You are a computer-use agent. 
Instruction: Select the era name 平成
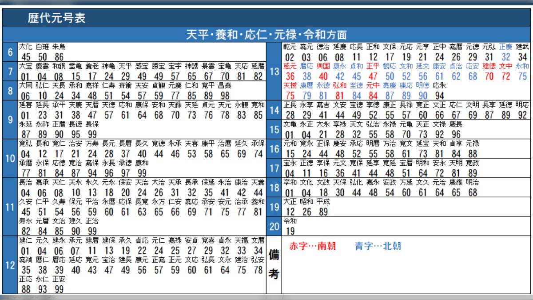[x=323, y=201]
